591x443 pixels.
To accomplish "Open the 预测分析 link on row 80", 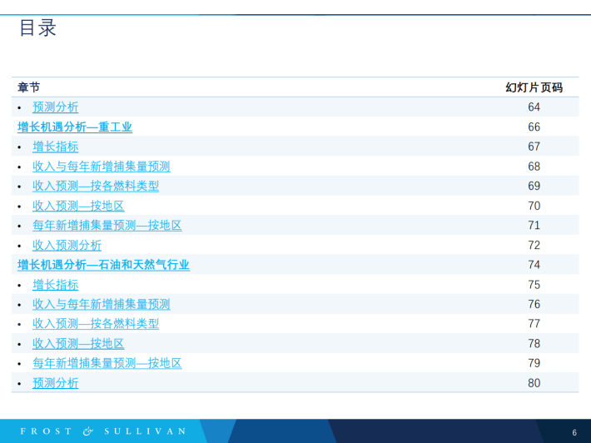I will tap(56, 383).
